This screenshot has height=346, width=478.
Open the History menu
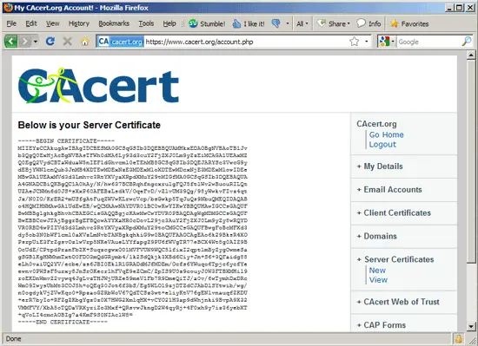(x=78, y=23)
